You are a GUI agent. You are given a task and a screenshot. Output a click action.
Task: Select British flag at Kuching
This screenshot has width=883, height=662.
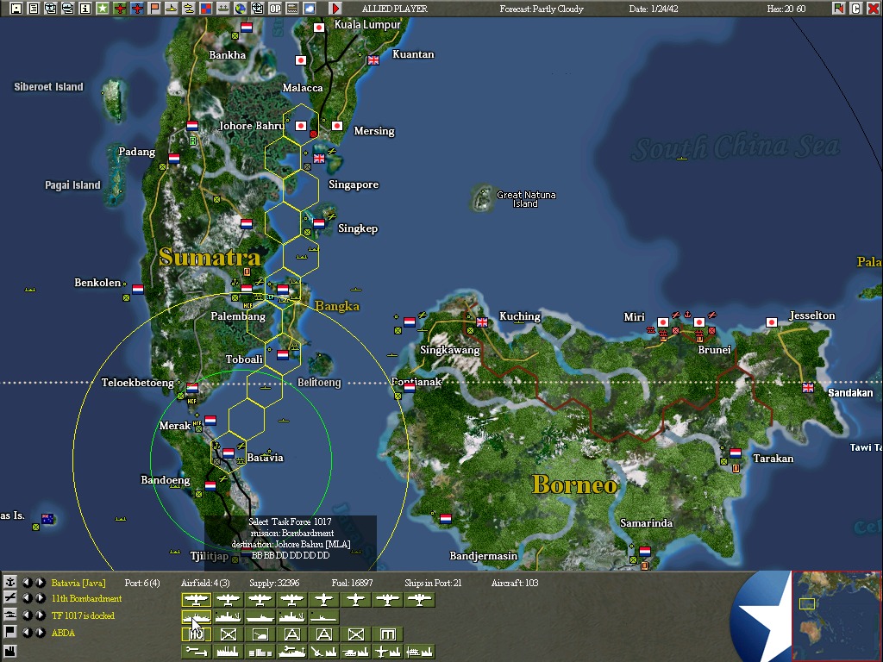tap(482, 322)
